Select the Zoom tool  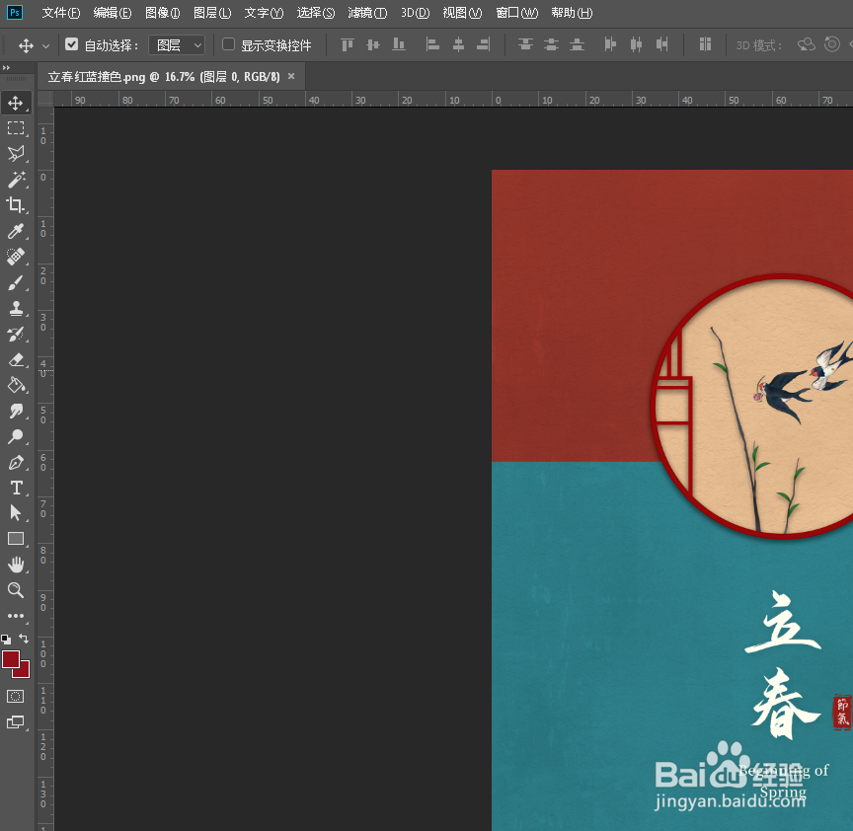pyautogui.click(x=16, y=590)
